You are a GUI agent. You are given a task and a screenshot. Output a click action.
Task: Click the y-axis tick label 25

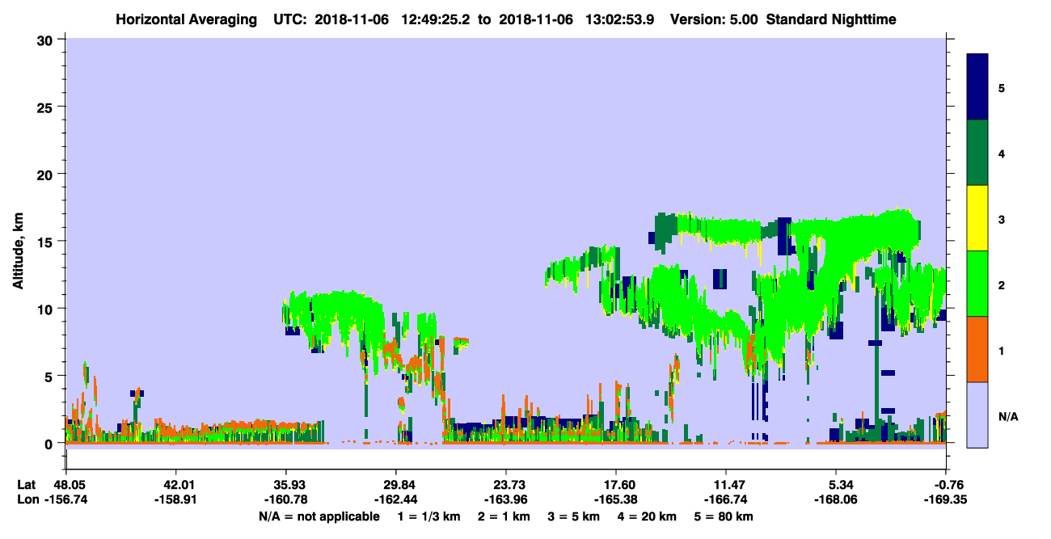(47, 107)
